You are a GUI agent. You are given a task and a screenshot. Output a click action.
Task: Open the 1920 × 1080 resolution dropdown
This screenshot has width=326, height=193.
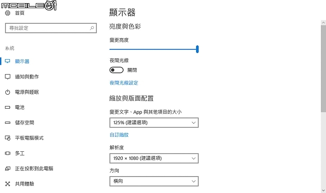tap(154, 158)
